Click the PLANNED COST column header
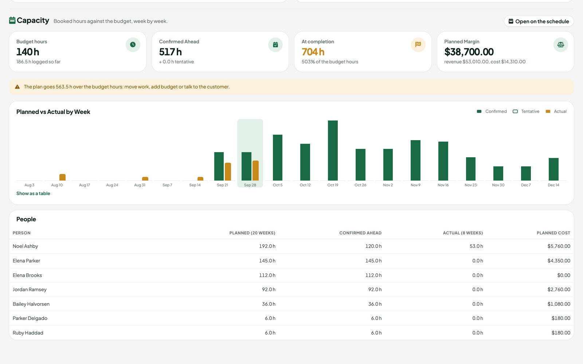Viewport: 583px width, 364px height. coord(553,233)
